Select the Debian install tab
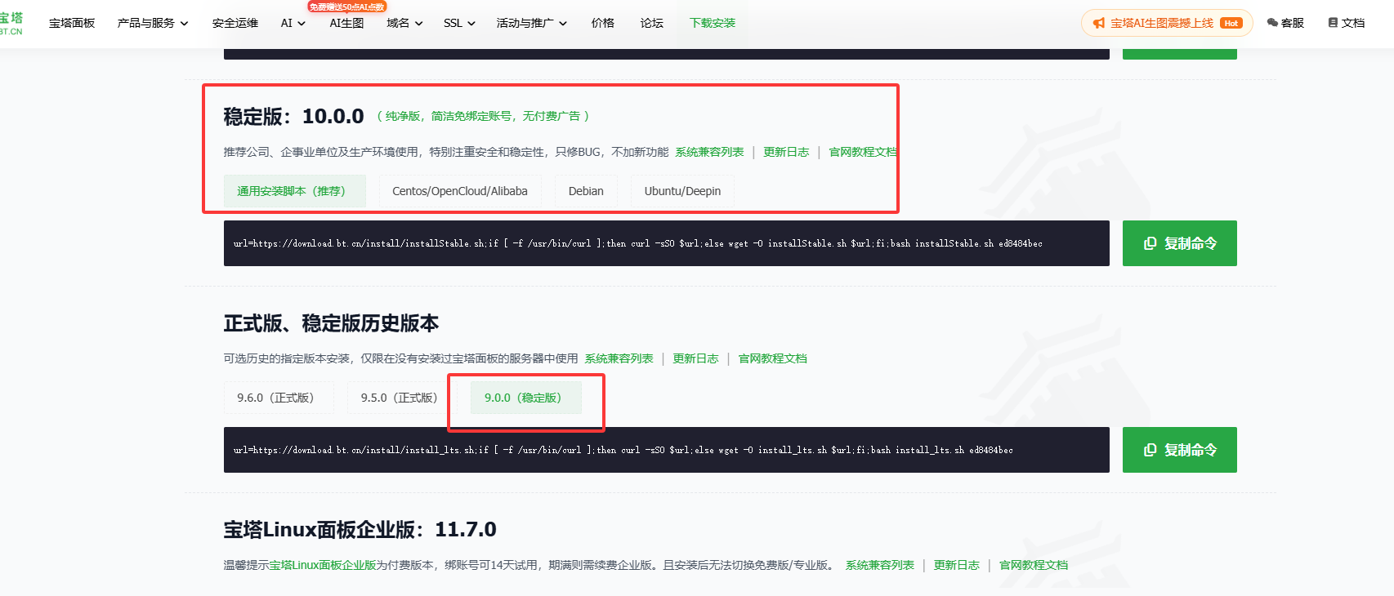The width and height of the screenshot is (1394, 596). (x=586, y=191)
